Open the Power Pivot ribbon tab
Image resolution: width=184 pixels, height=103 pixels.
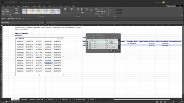pos(67,6)
